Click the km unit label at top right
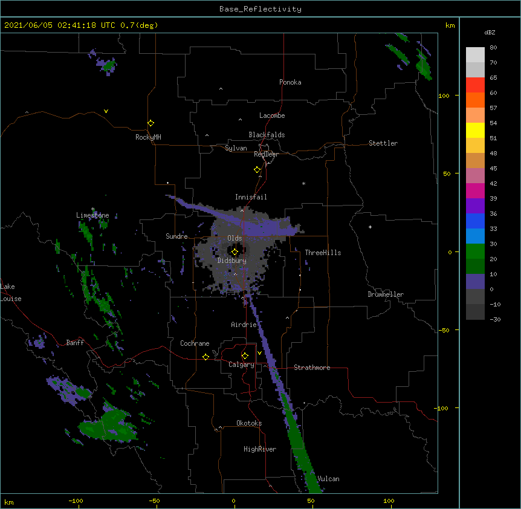 450,25
